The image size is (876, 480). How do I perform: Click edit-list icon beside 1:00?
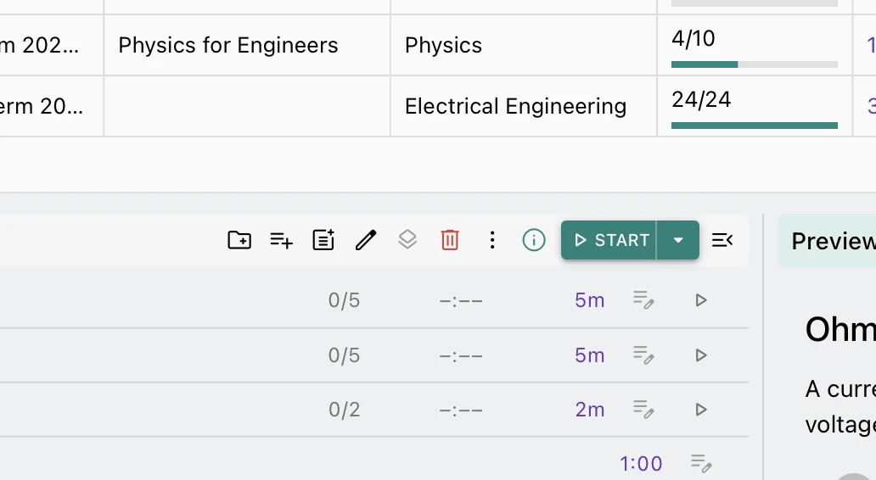click(702, 463)
